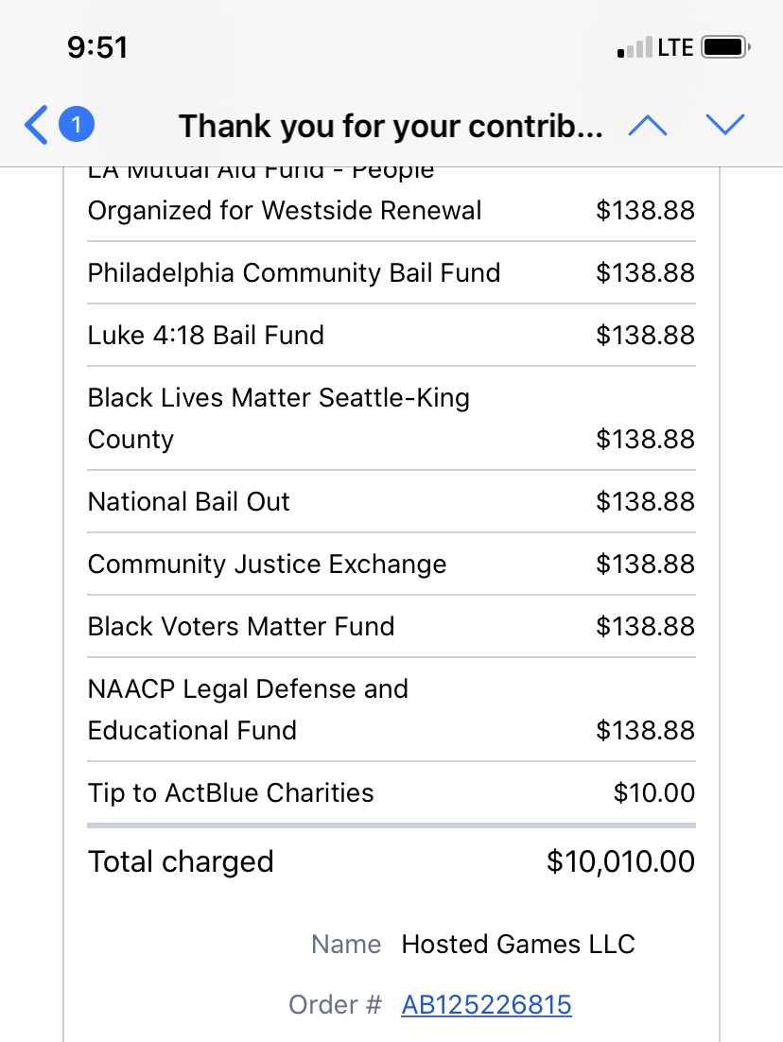Select the Luke 4:18 Bail Fund row

tap(206, 336)
